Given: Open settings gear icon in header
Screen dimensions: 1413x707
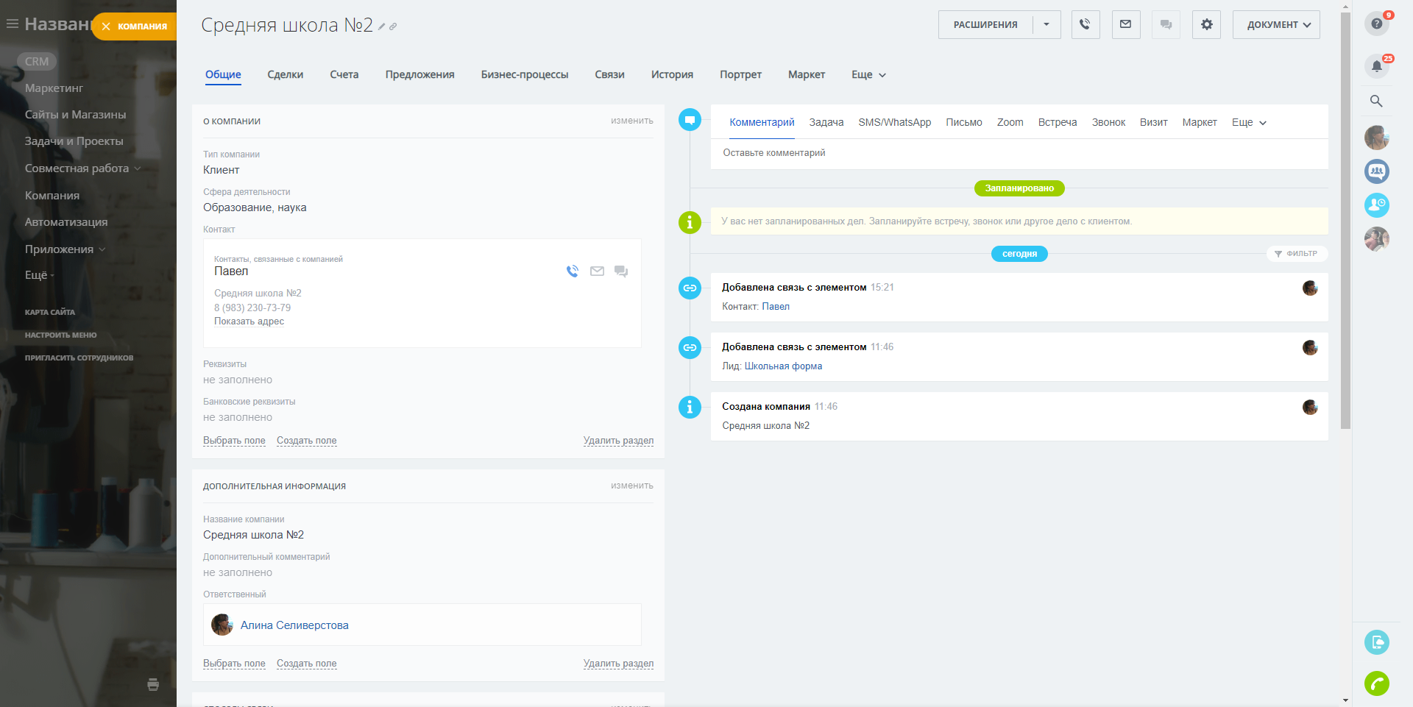Looking at the screenshot, I should tap(1206, 24).
